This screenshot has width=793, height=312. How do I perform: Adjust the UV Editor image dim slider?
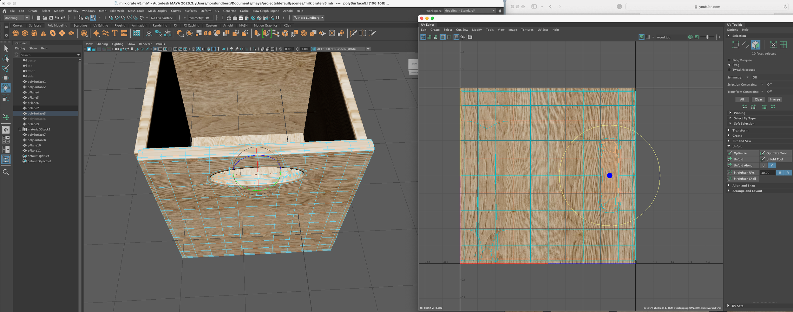click(x=708, y=37)
